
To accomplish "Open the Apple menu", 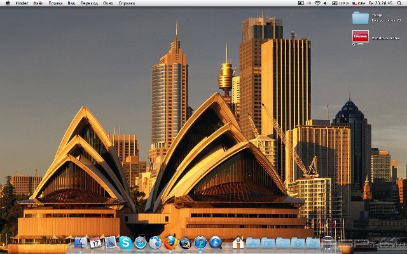I will point(7,3).
